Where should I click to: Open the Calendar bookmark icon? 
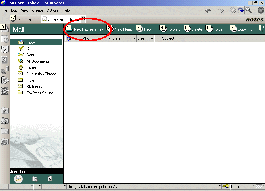[x=5, y=39]
